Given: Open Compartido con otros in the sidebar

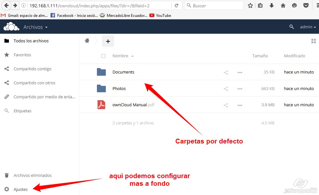Looking at the screenshot, I should click(34, 83).
